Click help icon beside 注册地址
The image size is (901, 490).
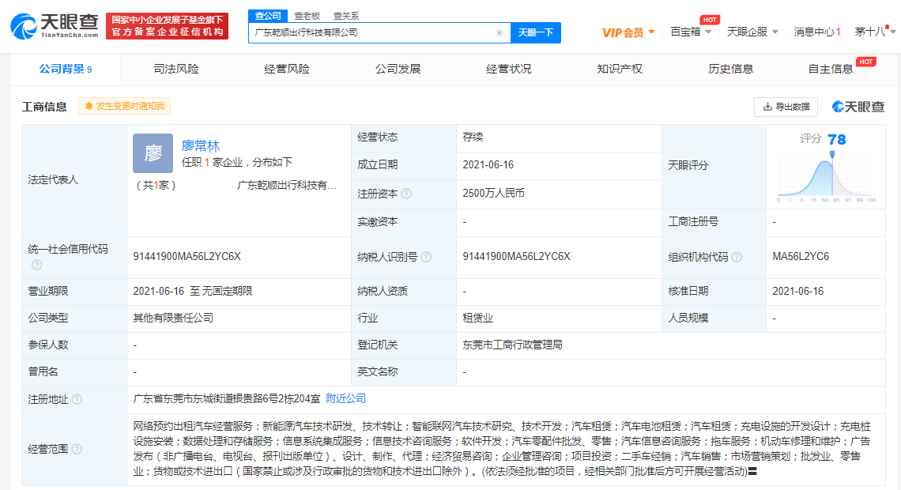pos(77,399)
